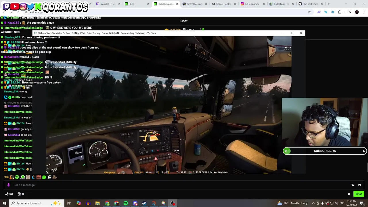The width and height of the screenshot is (368, 207).
Task: Close the Secret Message tab
Action: [x=206, y=4]
